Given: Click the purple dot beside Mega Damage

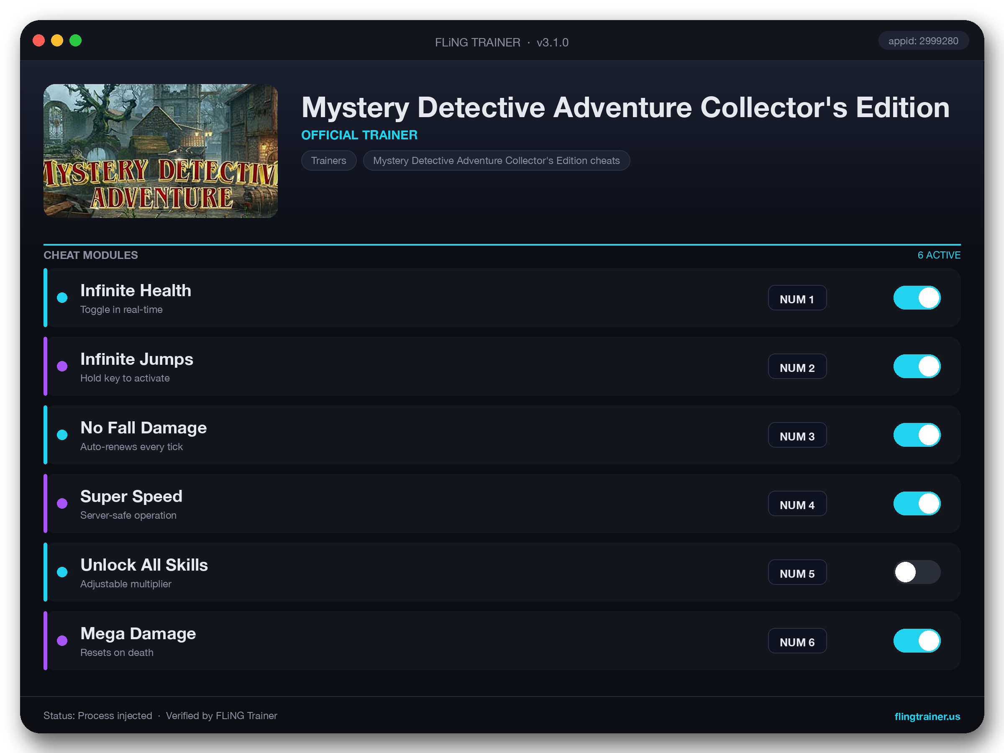Looking at the screenshot, I should pyautogui.click(x=62, y=640).
